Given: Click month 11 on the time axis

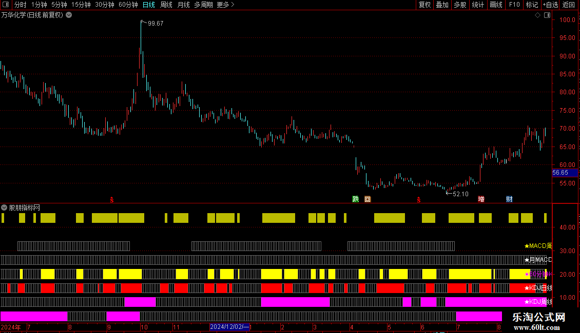Looking at the screenshot, I should [x=176, y=327].
